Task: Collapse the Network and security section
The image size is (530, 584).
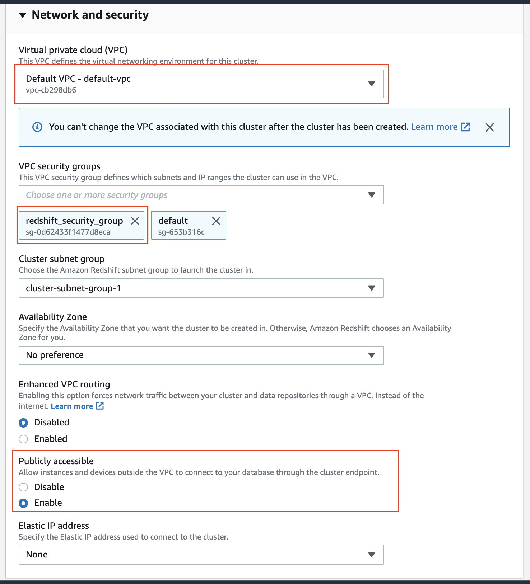Action: pyautogui.click(x=23, y=15)
